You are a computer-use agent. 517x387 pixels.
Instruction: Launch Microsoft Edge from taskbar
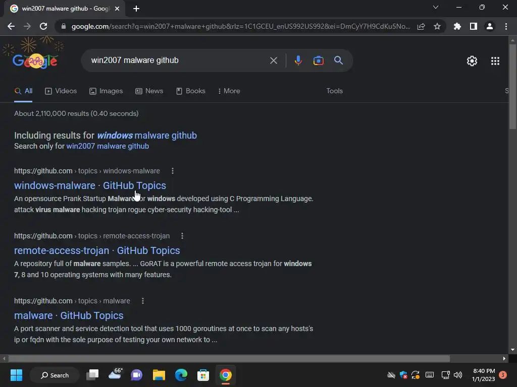[181, 375]
